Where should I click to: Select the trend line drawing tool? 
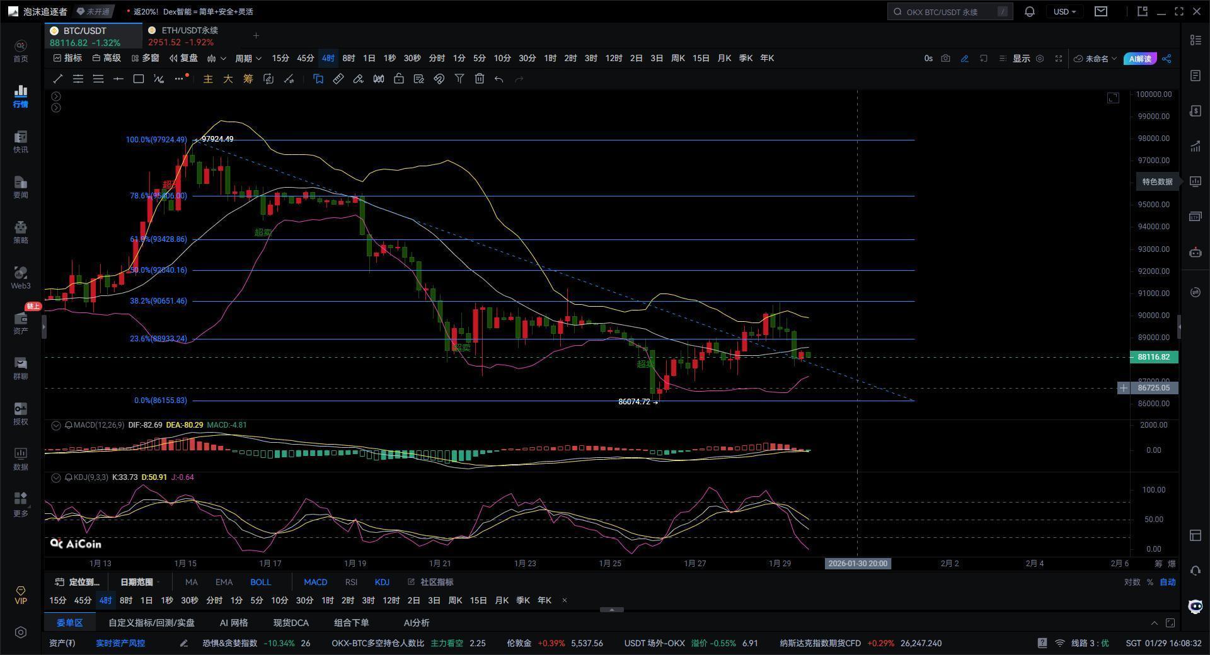tap(58, 79)
